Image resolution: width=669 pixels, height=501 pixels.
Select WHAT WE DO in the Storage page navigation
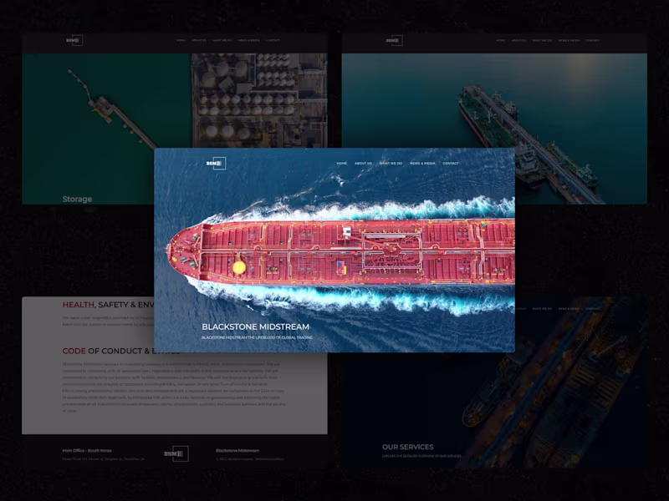pyautogui.click(x=222, y=40)
